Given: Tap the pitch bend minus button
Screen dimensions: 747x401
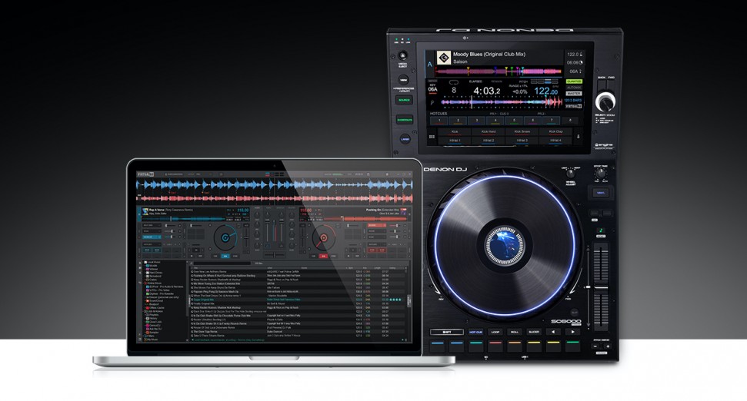Looking at the screenshot, I should pos(596,346).
